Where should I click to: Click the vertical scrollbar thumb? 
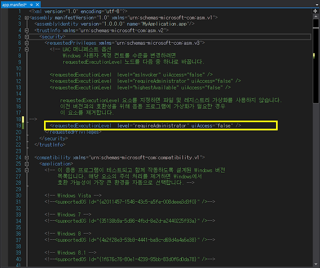[316, 61]
